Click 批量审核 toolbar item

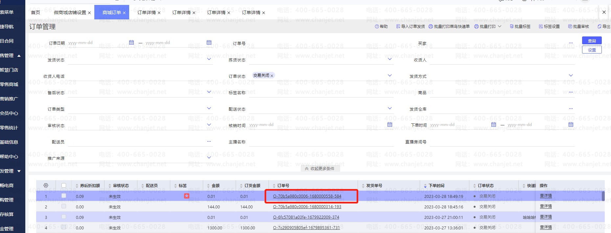[x=578, y=27]
